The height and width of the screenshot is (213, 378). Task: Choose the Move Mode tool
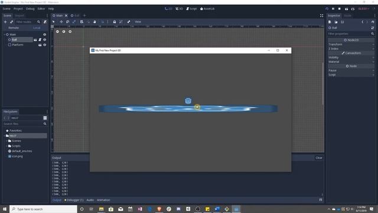coord(61,22)
